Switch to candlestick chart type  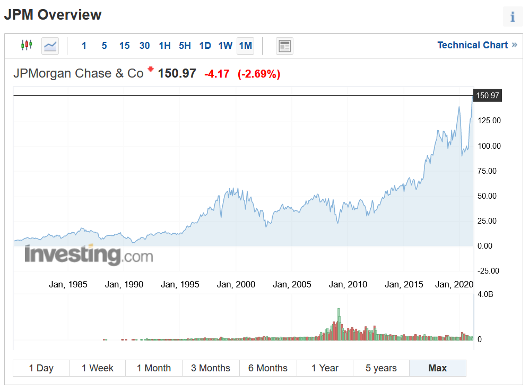[27, 45]
